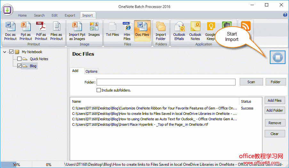Click the Google Keep import icon
This screenshot has width=289, height=168.
pyautogui.click(x=210, y=31)
